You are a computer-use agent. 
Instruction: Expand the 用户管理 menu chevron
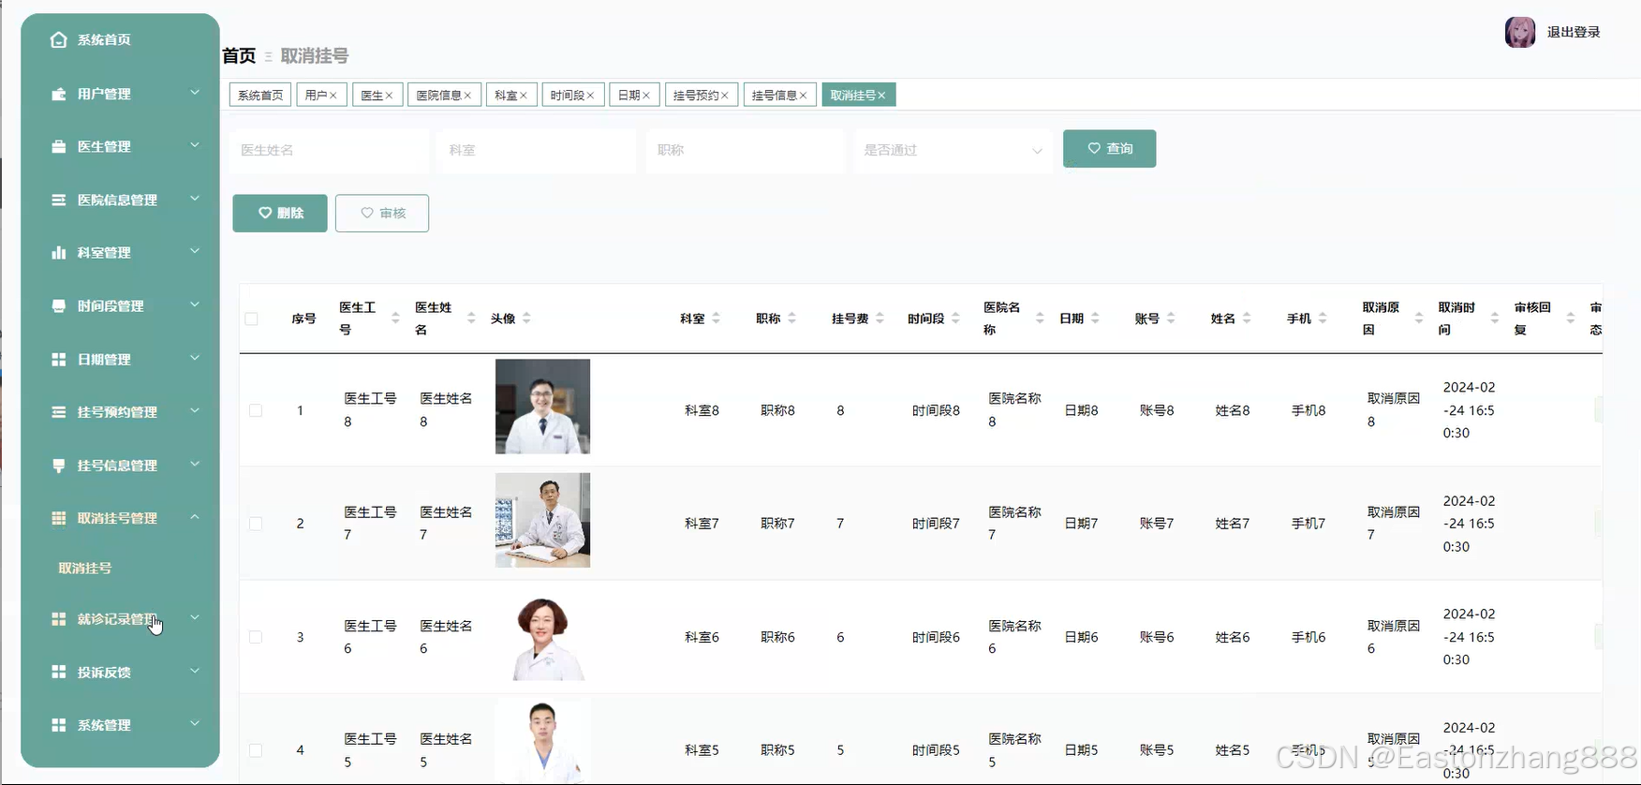tap(195, 92)
